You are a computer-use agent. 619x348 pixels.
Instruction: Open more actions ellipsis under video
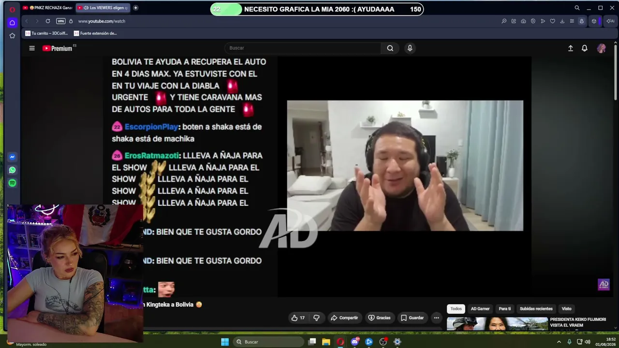click(x=436, y=318)
